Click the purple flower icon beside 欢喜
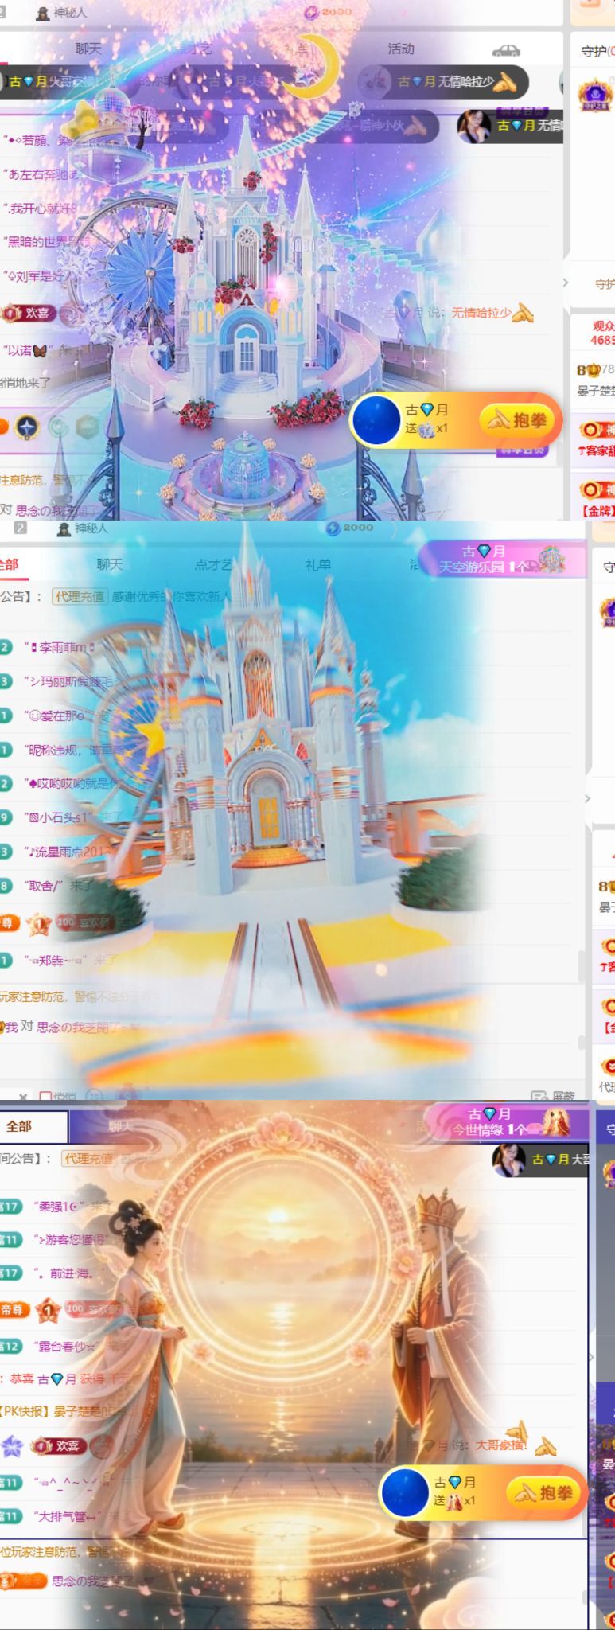The width and height of the screenshot is (615, 1630). (x=12, y=1445)
